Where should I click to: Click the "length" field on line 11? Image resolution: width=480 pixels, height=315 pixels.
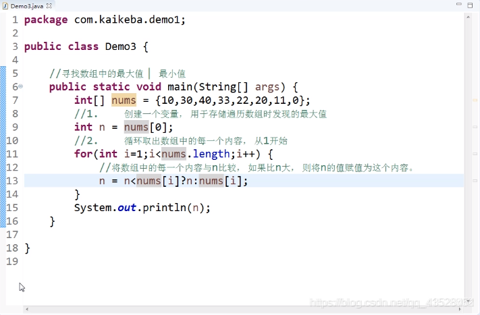pyautogui.click(x=211, y=154)
